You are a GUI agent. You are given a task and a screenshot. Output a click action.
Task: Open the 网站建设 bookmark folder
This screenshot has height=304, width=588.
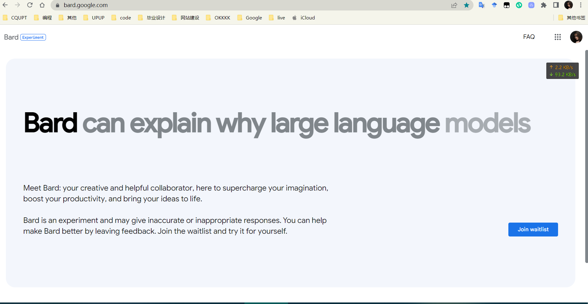click(x=186, y=18)
